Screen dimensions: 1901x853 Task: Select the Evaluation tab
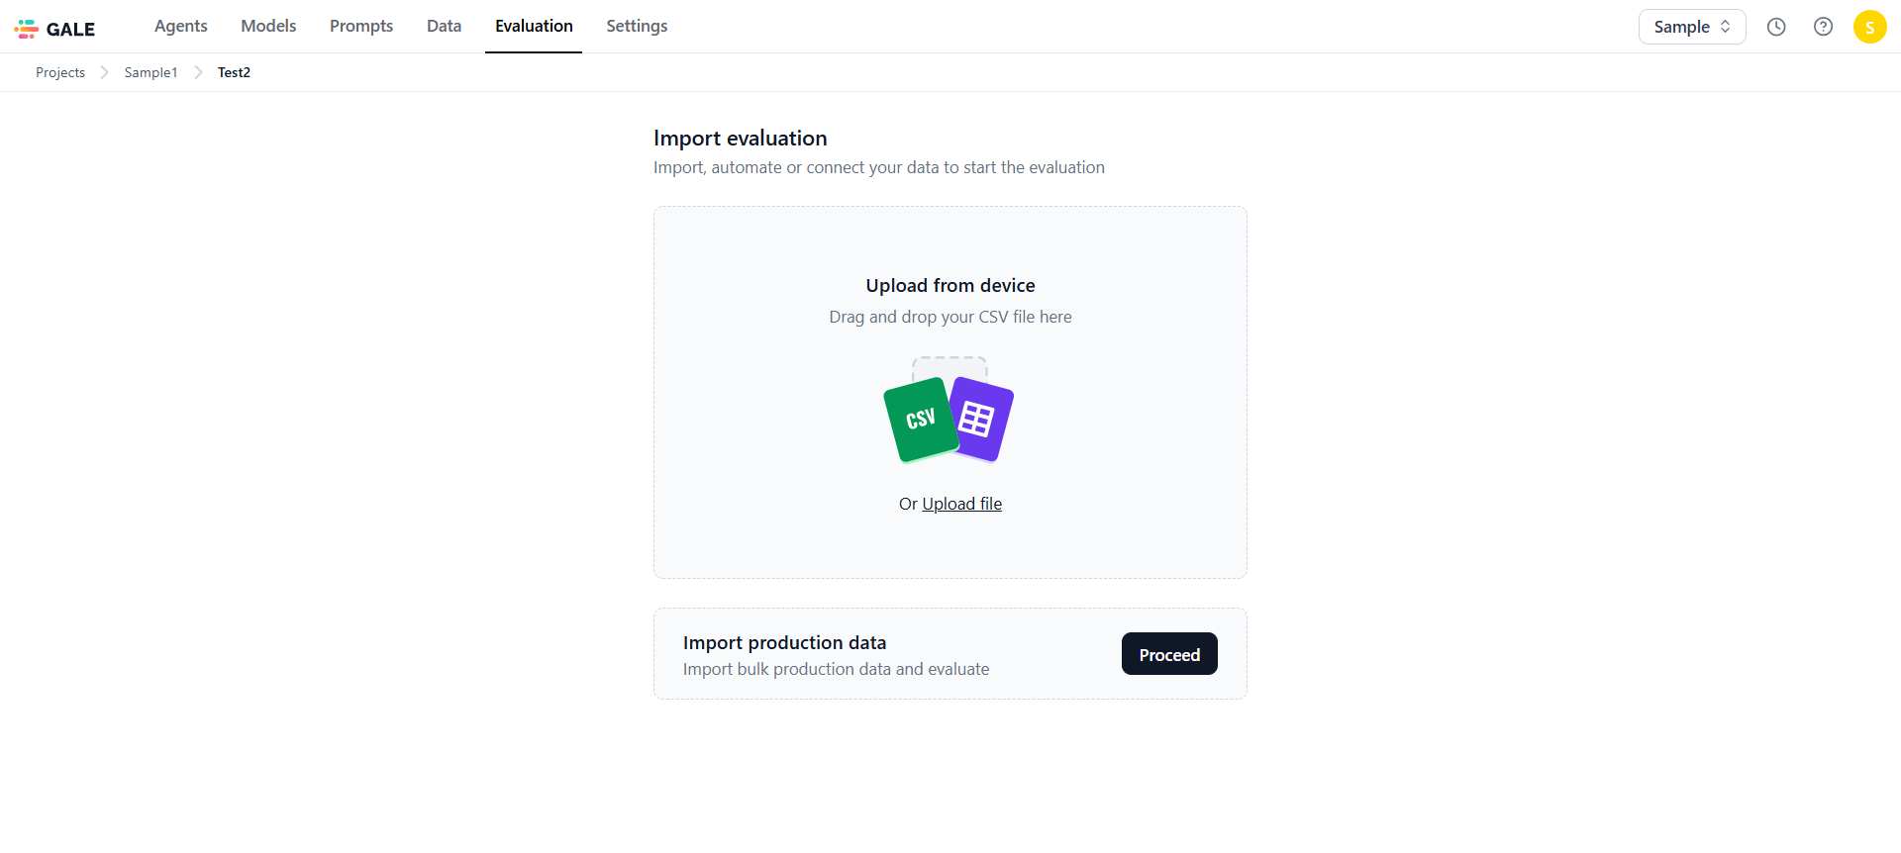click(534, 26)
